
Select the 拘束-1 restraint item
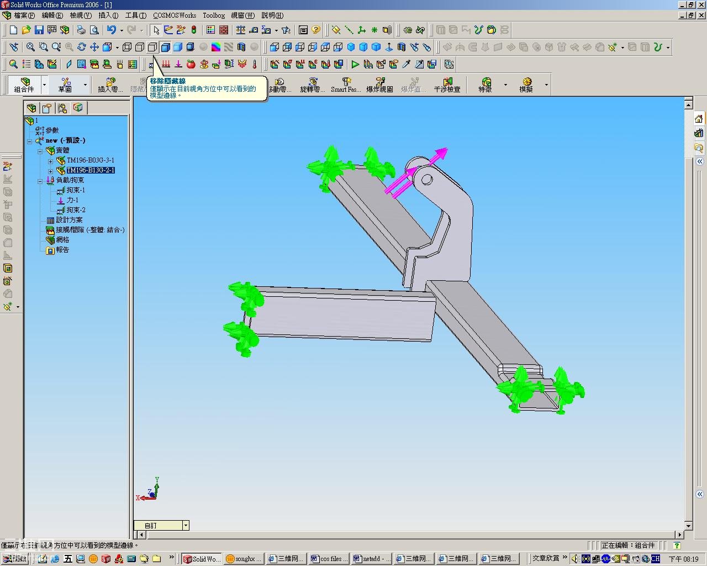(71, 190)
